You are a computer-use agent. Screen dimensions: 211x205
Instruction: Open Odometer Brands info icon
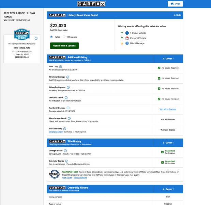click(67, 161)
